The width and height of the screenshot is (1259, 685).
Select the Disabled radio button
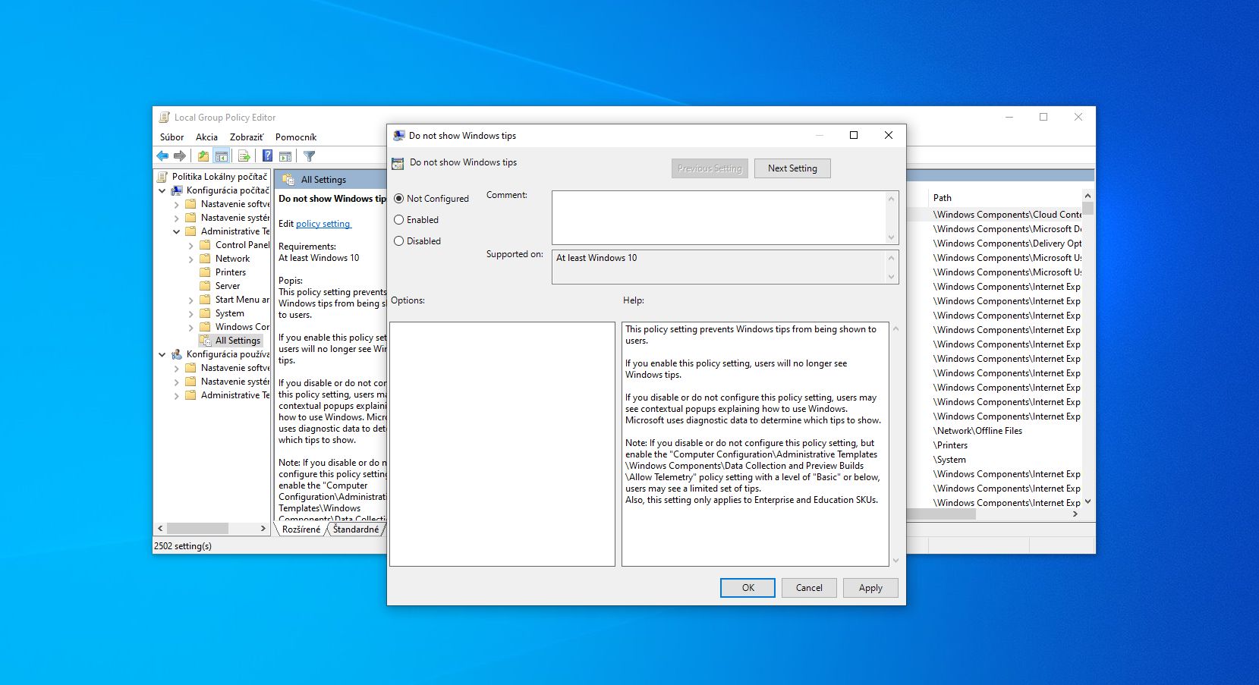pos(399,241)
